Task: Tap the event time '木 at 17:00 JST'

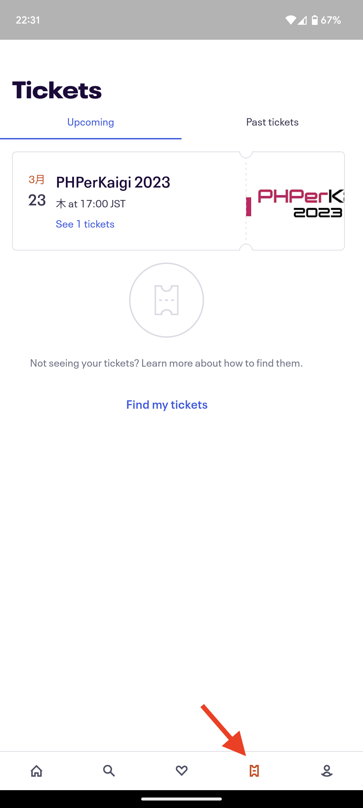Action: tap(91, 204)
